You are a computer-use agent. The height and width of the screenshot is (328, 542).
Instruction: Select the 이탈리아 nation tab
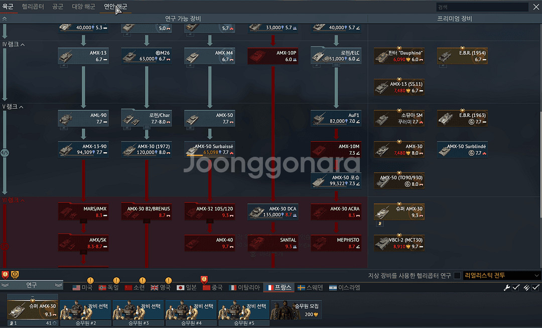point(244,287)
